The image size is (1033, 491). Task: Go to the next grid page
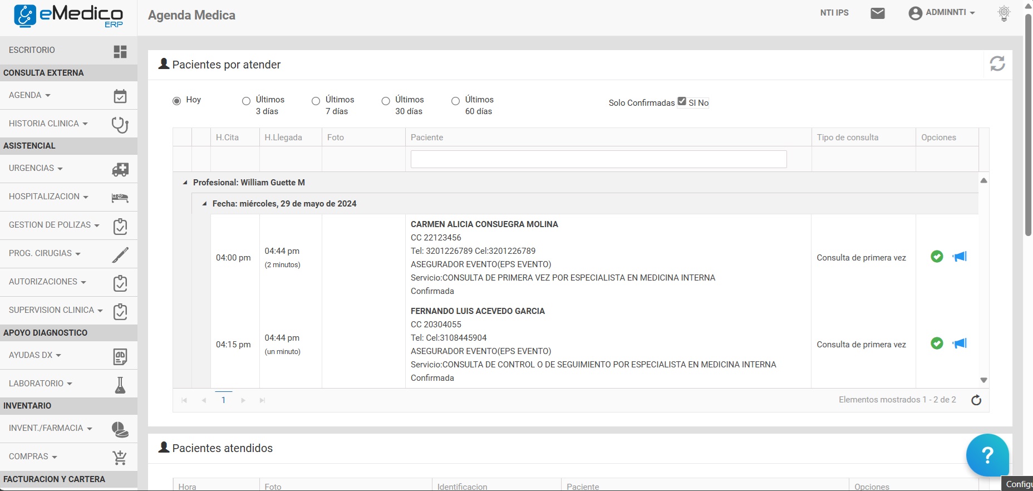pyautogui.click(x=243, y=400)
